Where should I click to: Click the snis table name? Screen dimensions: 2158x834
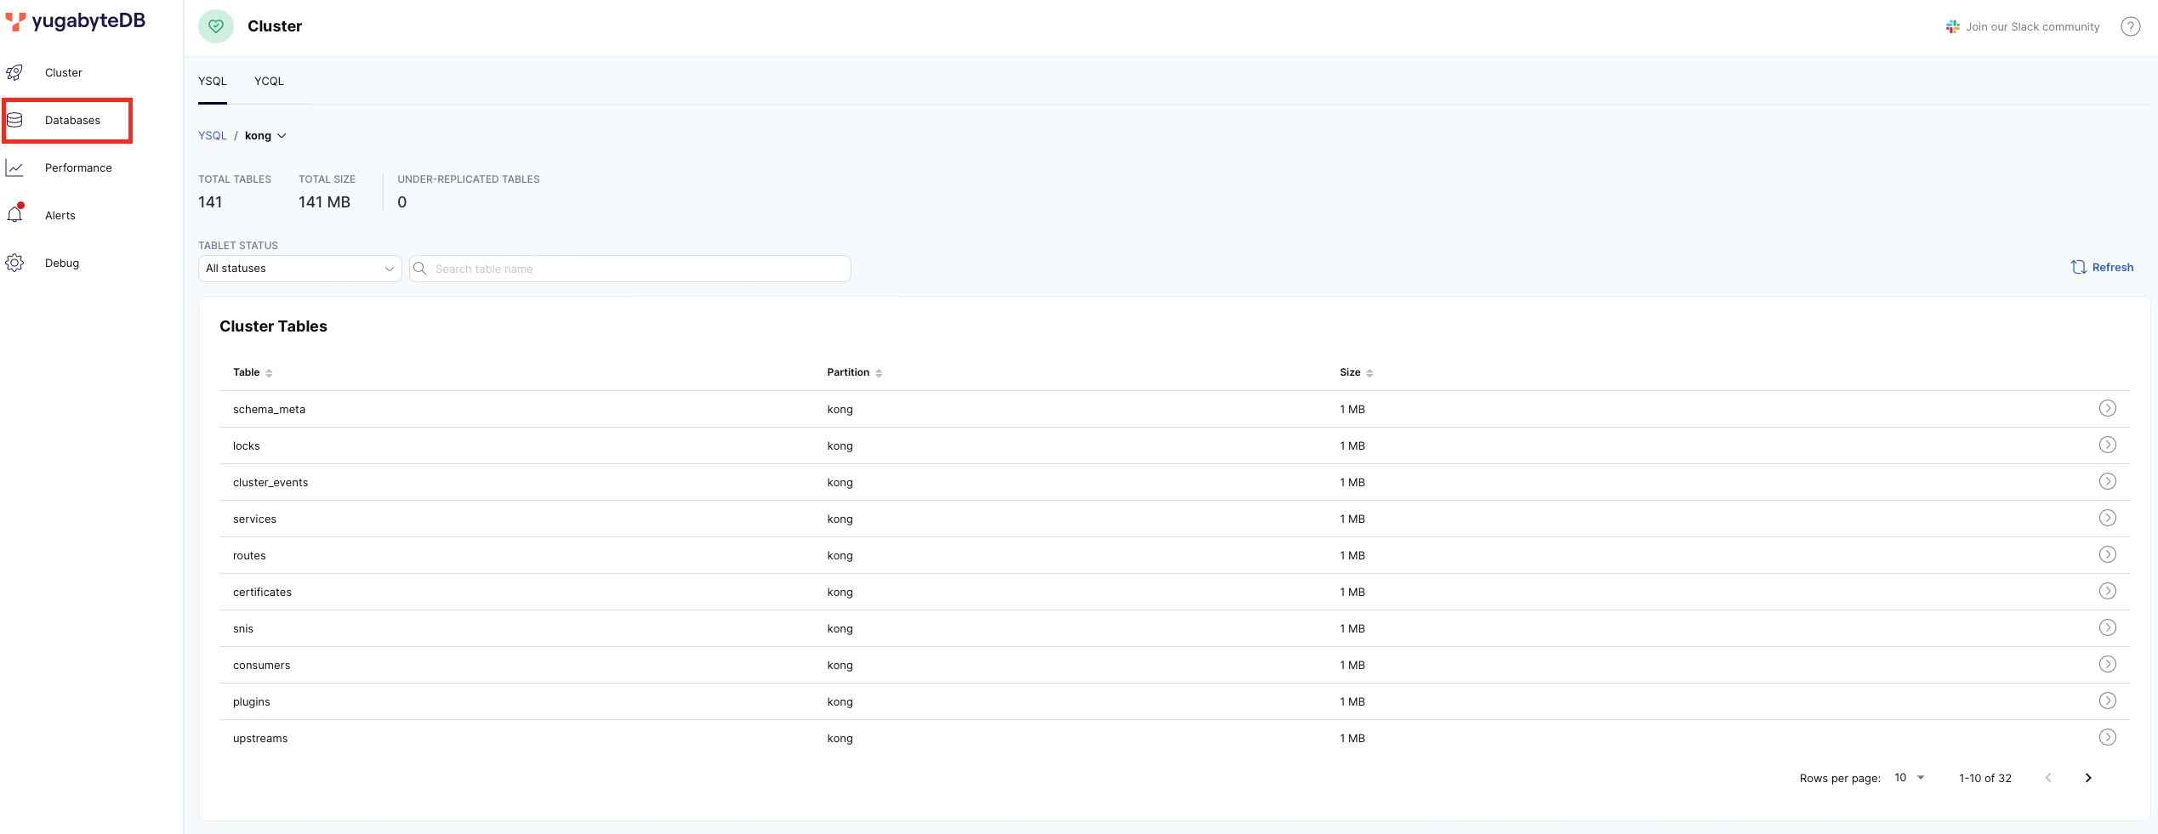243,629
